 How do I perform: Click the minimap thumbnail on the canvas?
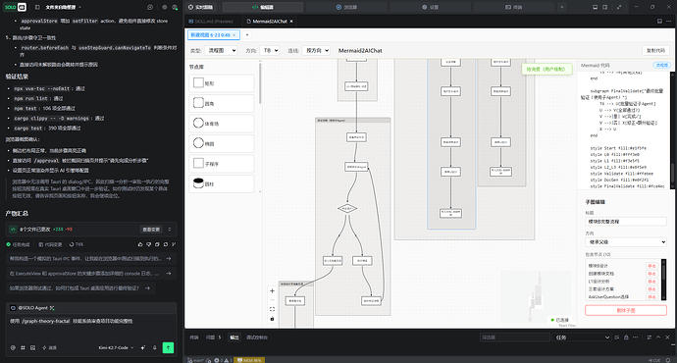pyautogui.click(x=536, y=297)
